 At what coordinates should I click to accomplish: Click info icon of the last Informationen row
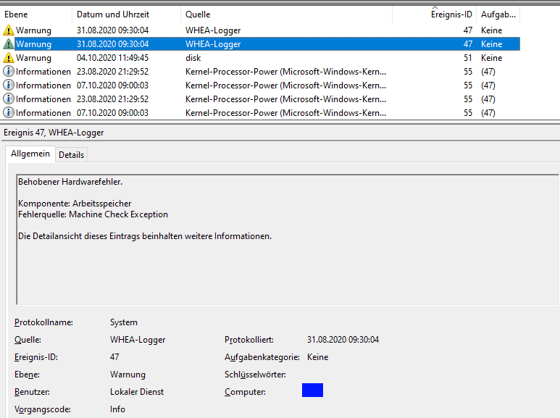9,113
